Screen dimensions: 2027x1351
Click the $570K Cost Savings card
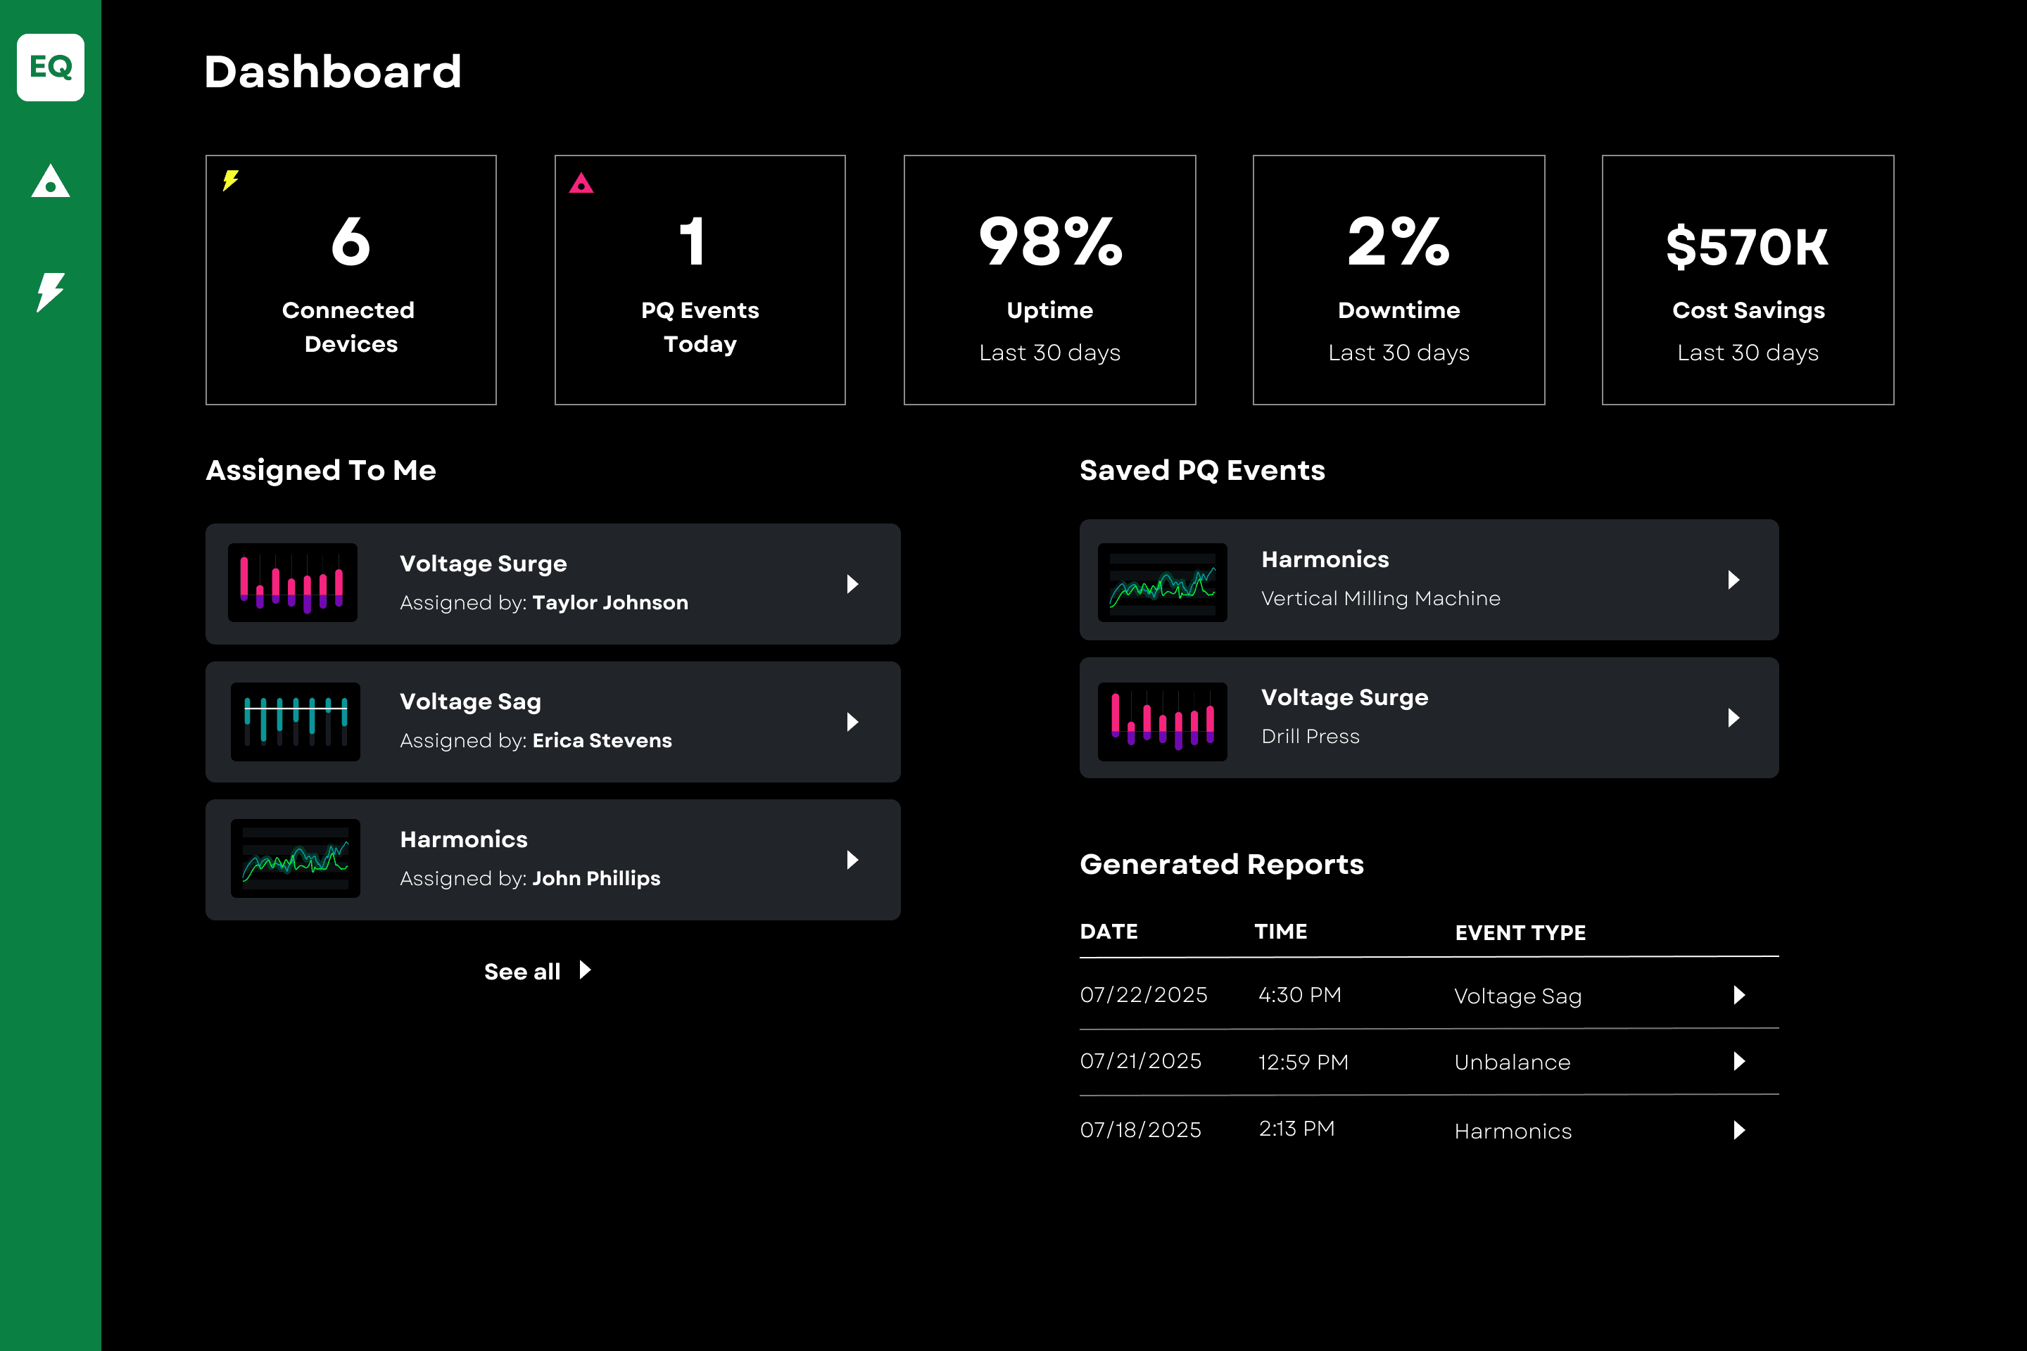(x=1747, y=280)
